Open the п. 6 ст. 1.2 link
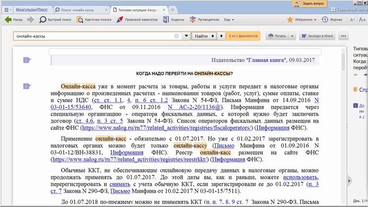The image size is (368, 207). coord(151,100)
